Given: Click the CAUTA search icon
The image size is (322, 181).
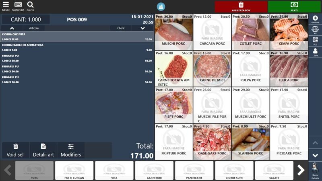Looking at the screenshot, I should click(x=30, y=6).
